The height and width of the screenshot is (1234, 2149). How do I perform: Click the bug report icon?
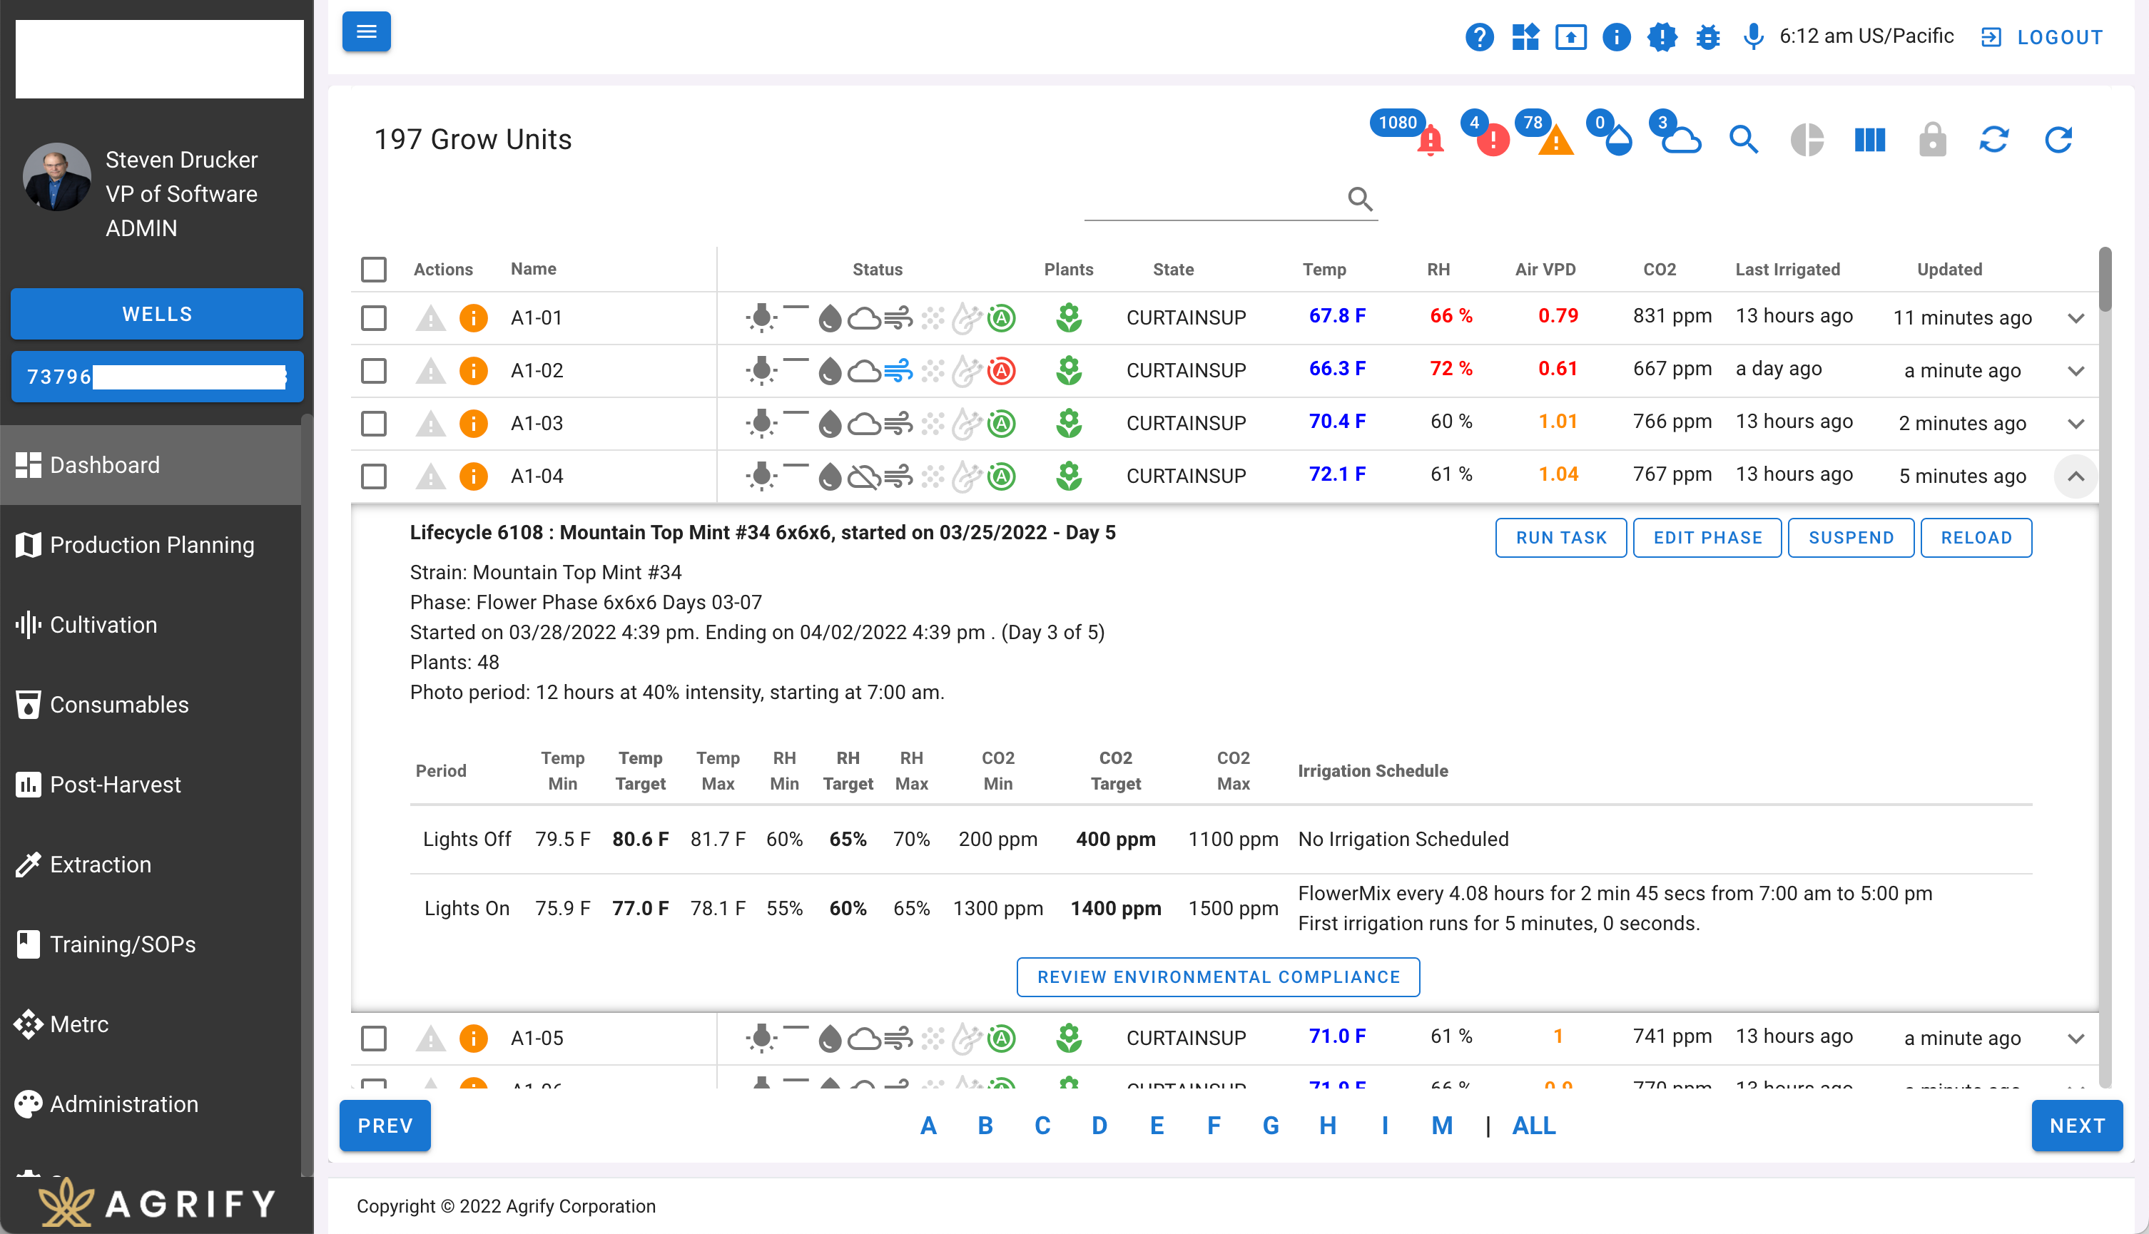(x=1707, y=37)
